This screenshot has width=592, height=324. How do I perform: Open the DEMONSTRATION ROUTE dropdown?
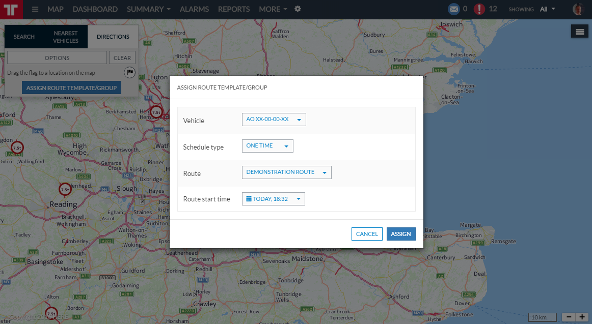pyautogui.click(x=286, y=172)
